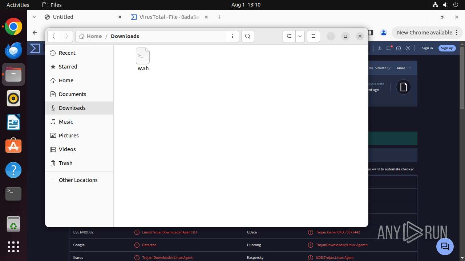Expand the Similar dropdown on VirusTotal
Image resolution: width=465 pixels, height=261 pixels.
click(380, 68)
